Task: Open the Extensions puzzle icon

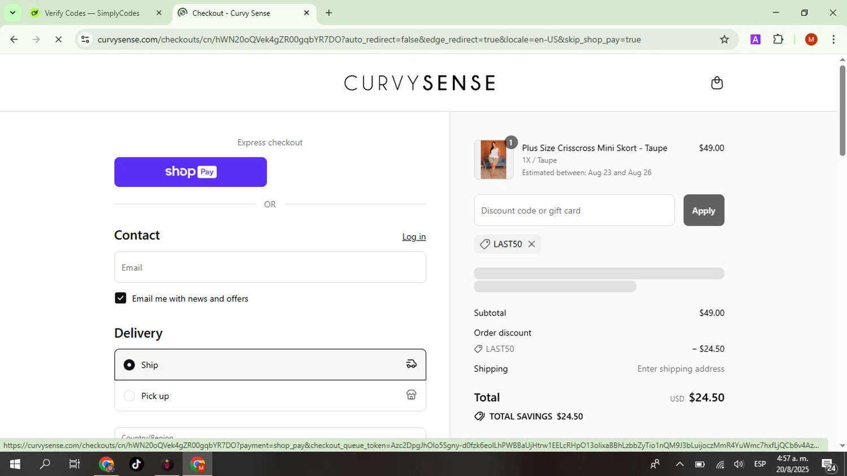Action: tap(778, 40)
